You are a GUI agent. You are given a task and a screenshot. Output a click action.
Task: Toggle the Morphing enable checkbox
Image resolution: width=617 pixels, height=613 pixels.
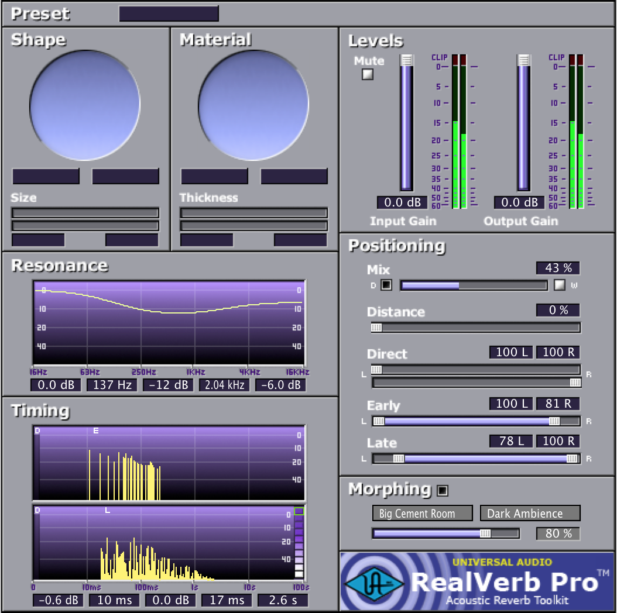pos(443,490)
